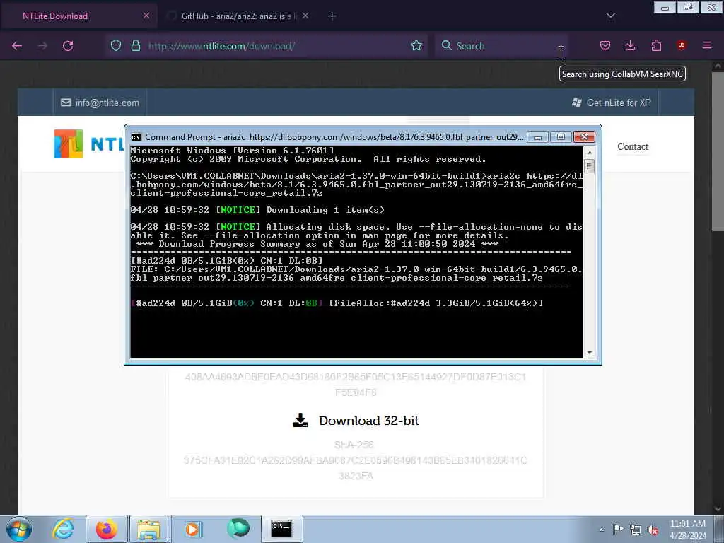Screen dimensions: 724x543
Task: Open muted volume tray icon
Action: tap(653, 530)
